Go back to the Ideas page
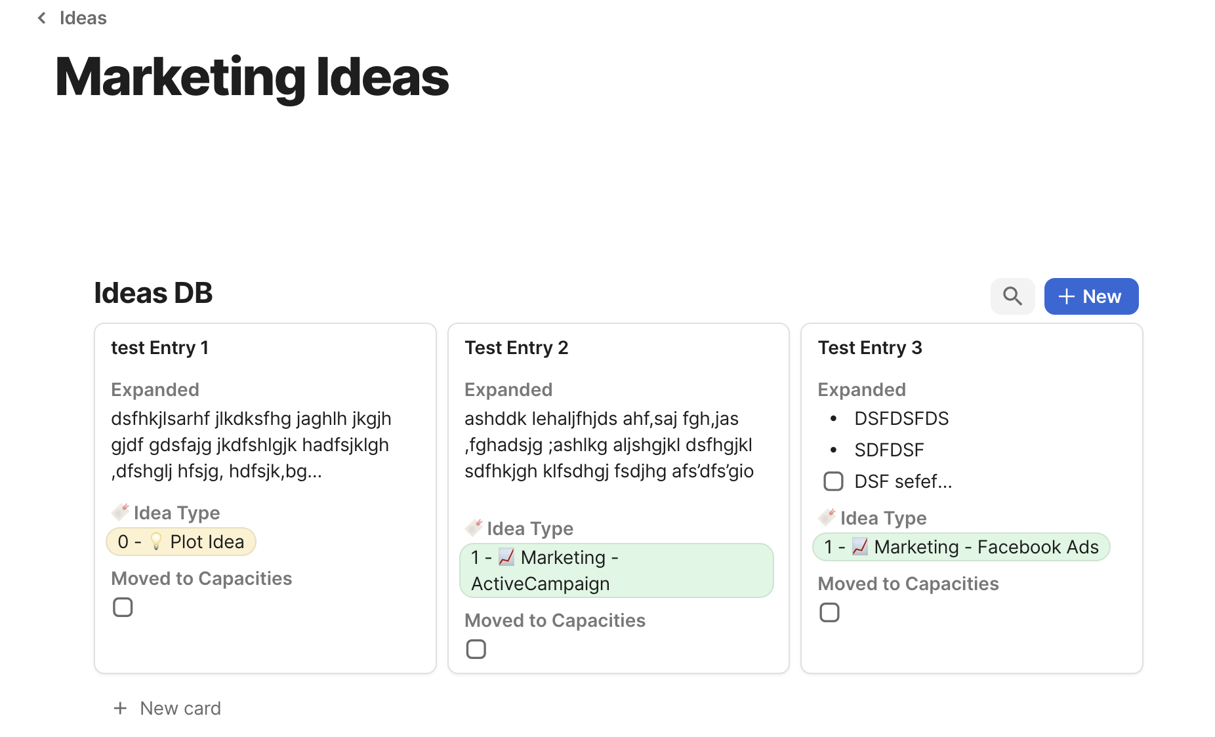 (83, 18)
